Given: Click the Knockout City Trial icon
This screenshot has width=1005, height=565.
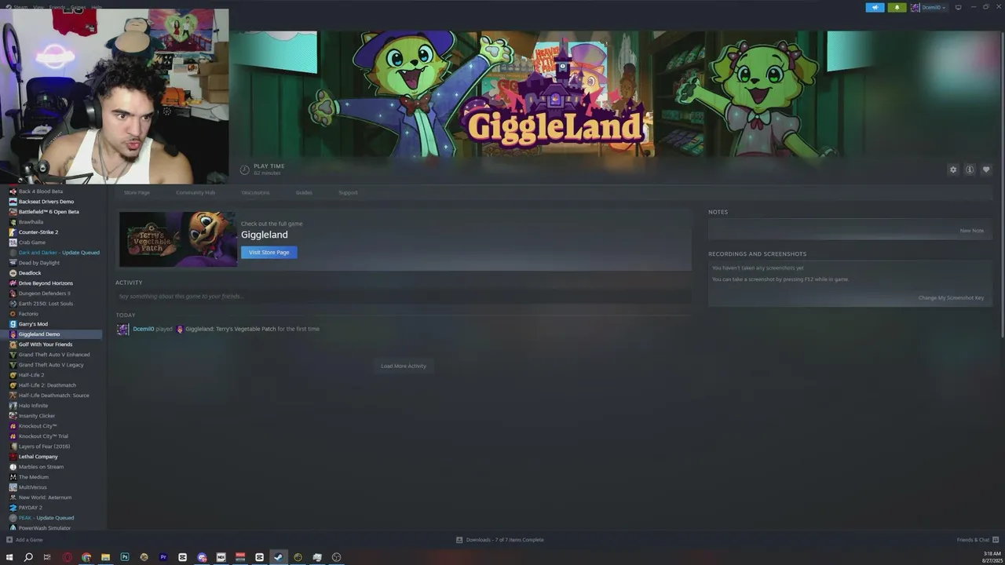Looking at the screenshot, I should pyautogui.click(x=13, y=436).
